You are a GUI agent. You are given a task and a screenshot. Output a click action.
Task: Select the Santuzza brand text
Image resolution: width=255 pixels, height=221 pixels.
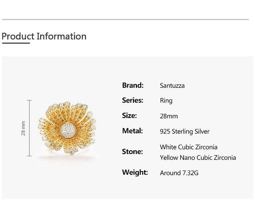172,86
